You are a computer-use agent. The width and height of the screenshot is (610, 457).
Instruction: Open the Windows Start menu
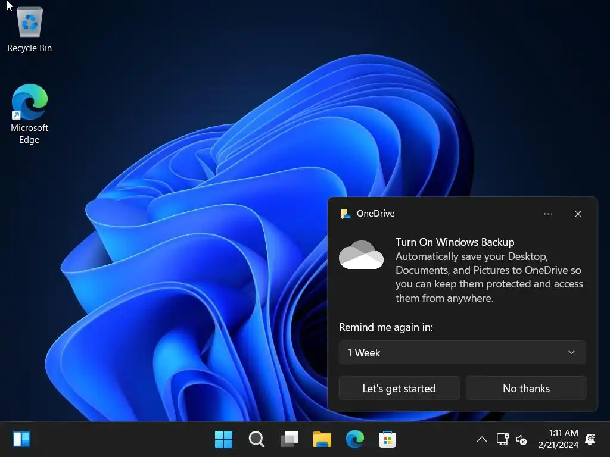(223, 440)
